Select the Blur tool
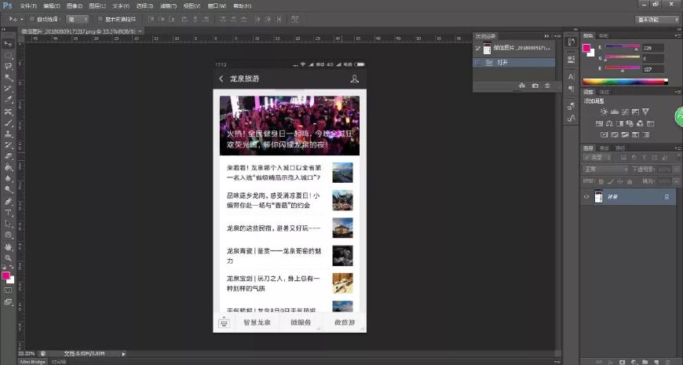The width and height of the screenshot is (683, 365). 8,179
